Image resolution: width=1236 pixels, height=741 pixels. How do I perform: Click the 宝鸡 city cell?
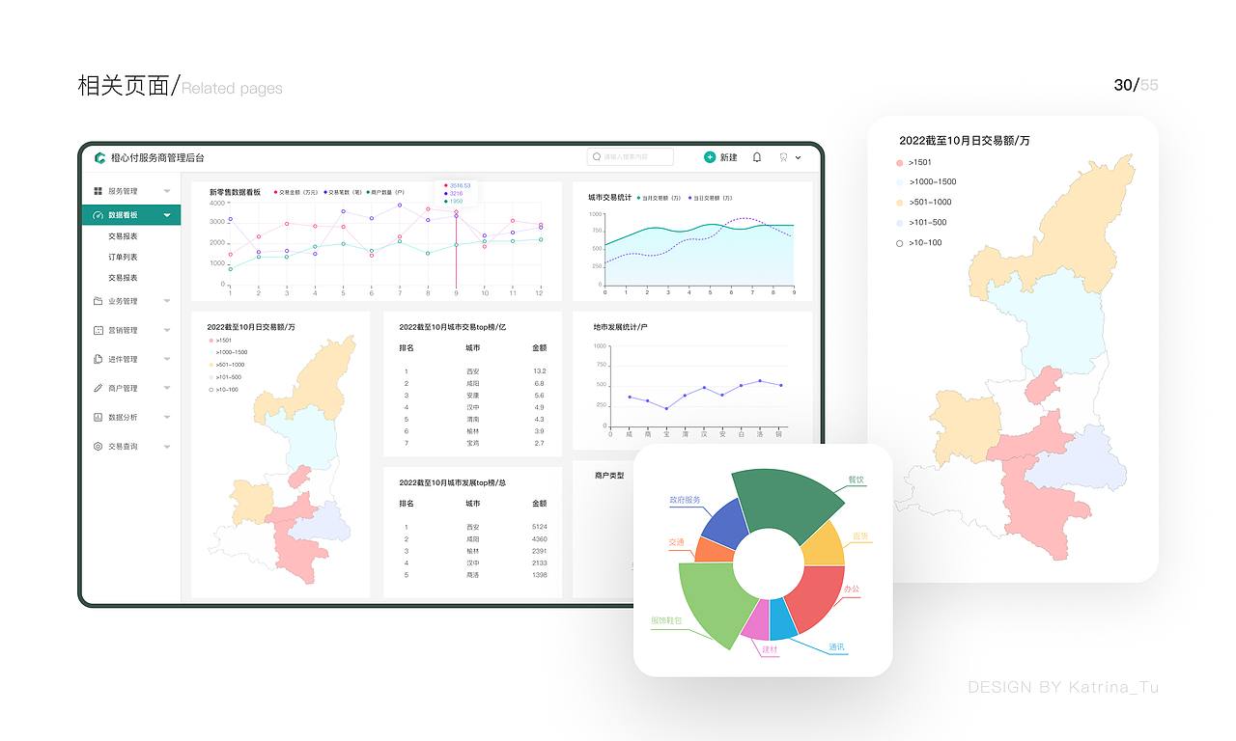point(472,443)
